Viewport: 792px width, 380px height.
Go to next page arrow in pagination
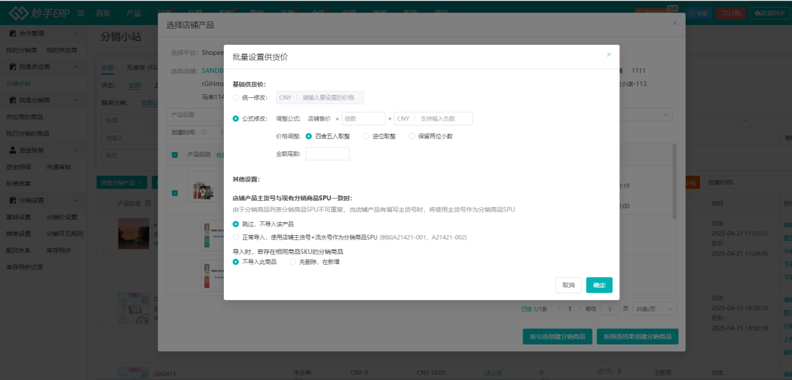click(x=581, y=309)
